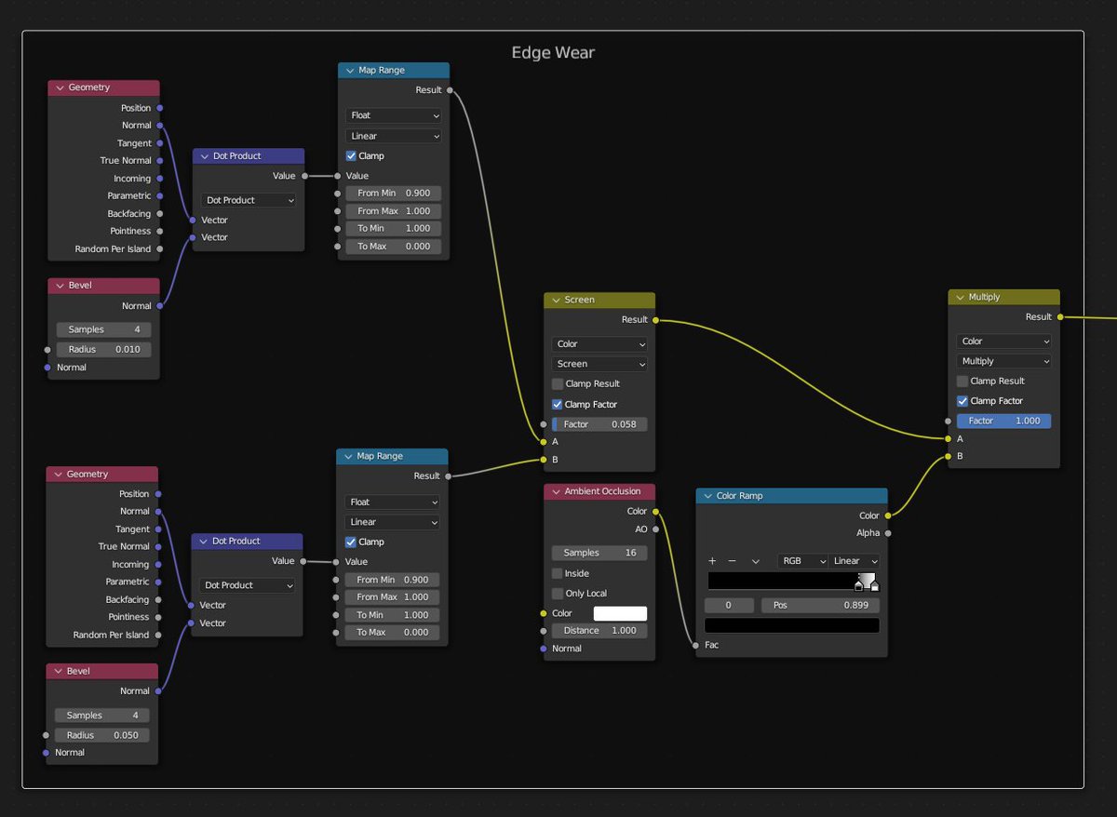Enable Only Local in Ambient Occlusion
Viewport: 1117px width, 817px height.
pyautogui.click(x=558, y=594)
